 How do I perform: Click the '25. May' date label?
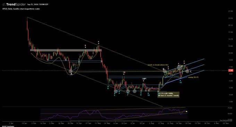pyautogui.click(x=107, y=124)
